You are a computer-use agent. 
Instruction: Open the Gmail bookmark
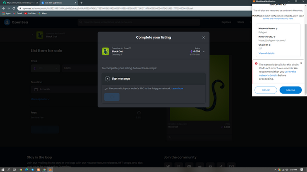point(17,13)
